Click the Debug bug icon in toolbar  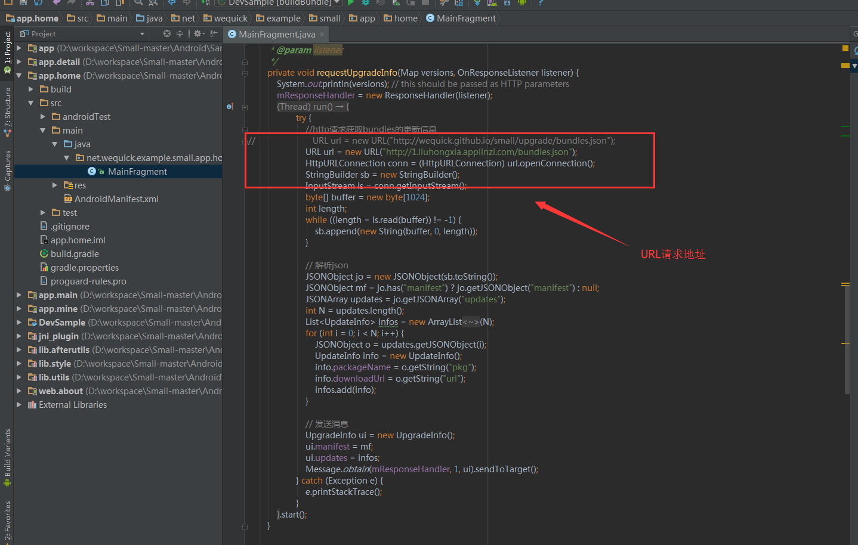[366, 2]
